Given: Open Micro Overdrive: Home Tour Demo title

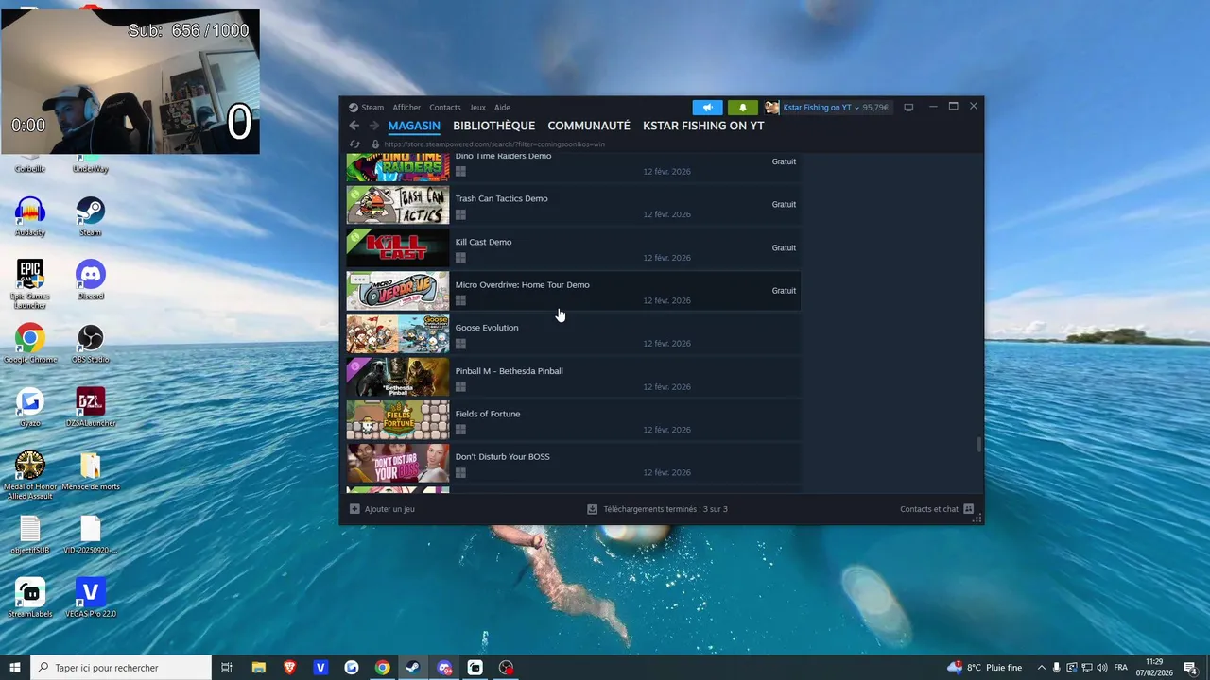Looking at the screenshot, I should pos(522,285).
